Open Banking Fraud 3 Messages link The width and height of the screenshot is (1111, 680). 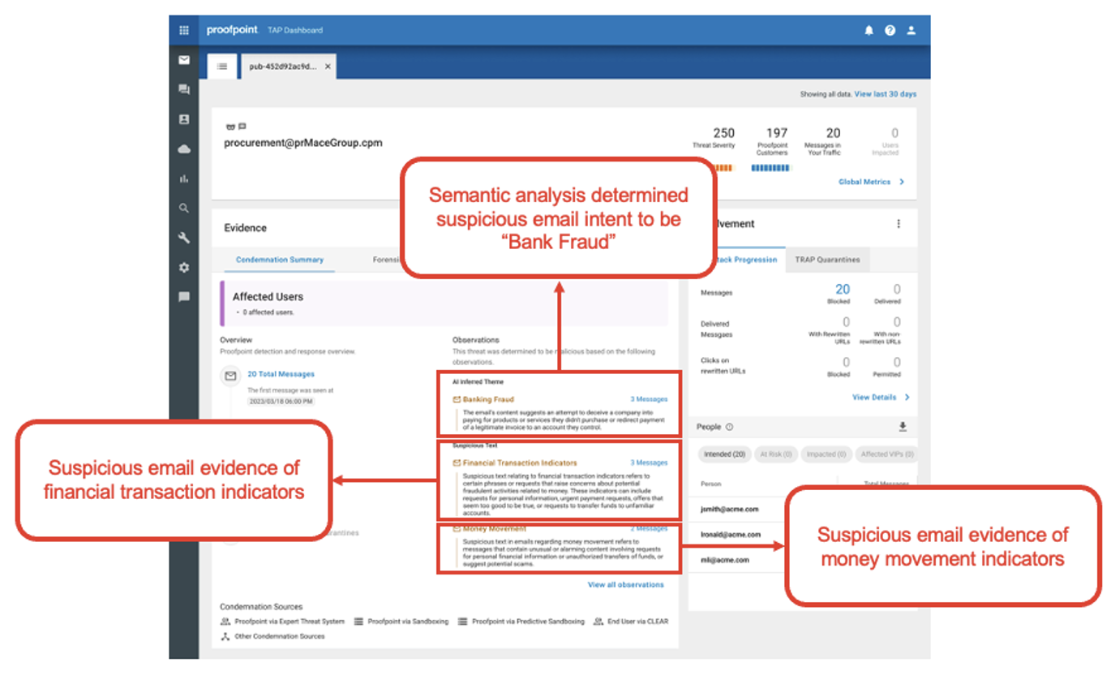point(649,399)
